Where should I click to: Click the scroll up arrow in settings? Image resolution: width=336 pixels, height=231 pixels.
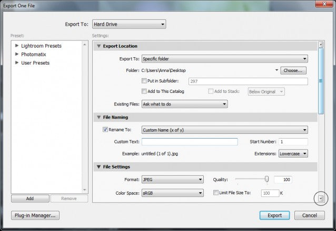point(321,46)
